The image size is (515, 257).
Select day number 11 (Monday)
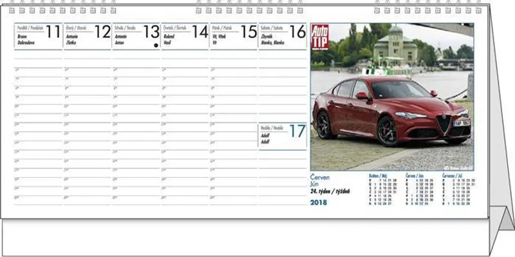coord(53,32)
